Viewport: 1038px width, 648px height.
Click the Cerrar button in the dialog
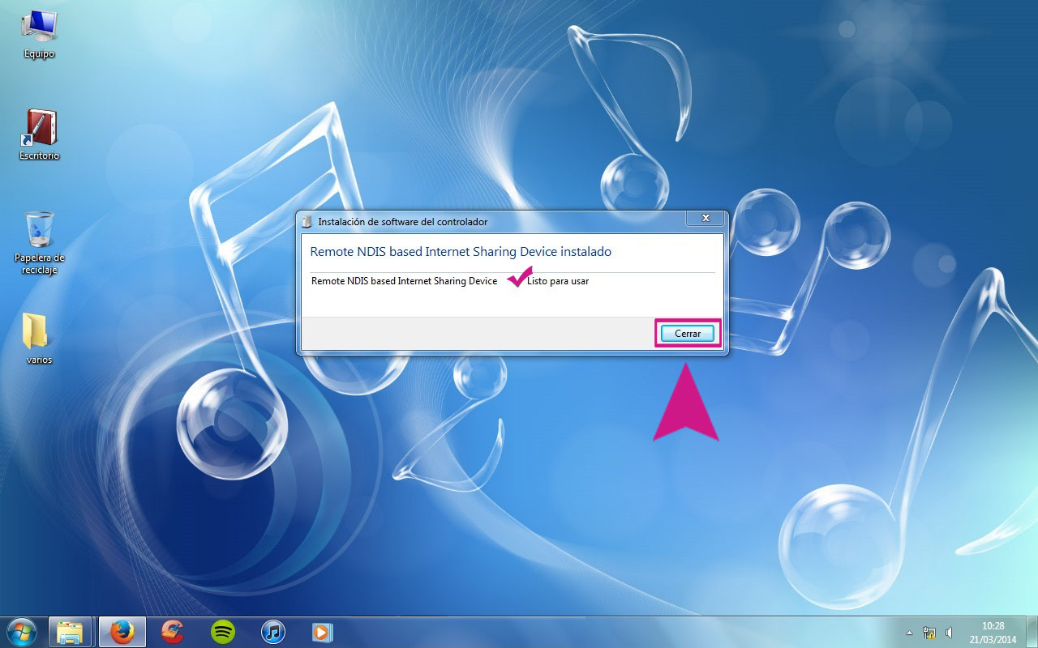point(688,333)
